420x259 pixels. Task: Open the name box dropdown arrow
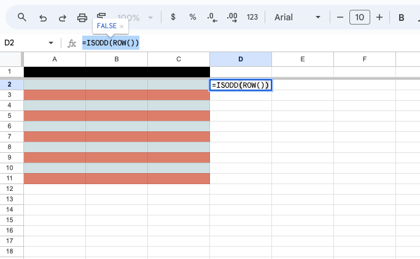[51, 43]
